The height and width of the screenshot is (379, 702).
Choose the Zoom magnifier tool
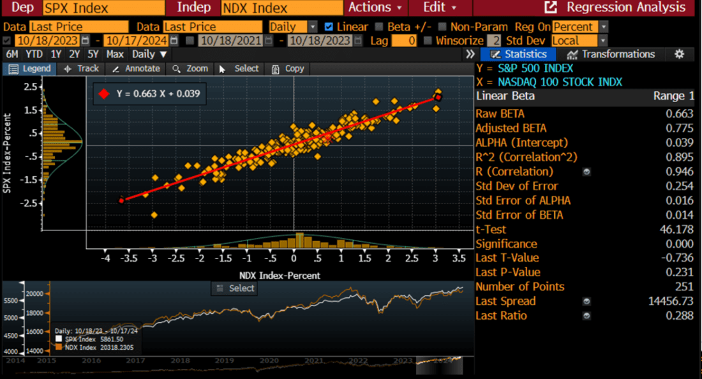click(176, 69)
